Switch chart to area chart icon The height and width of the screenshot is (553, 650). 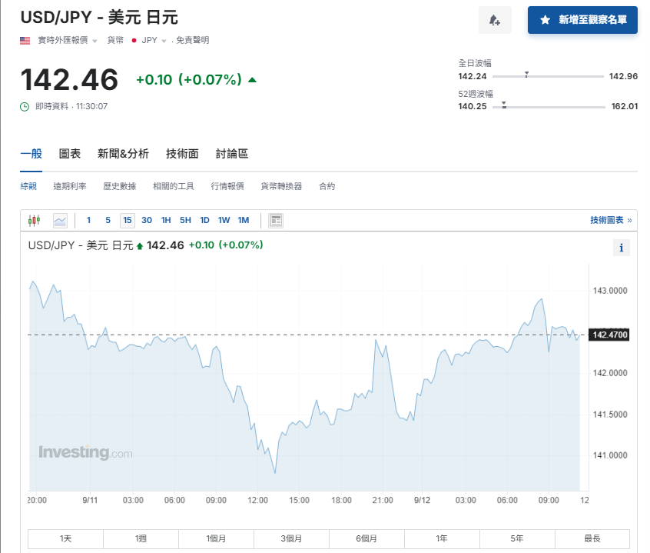[60, 221]
